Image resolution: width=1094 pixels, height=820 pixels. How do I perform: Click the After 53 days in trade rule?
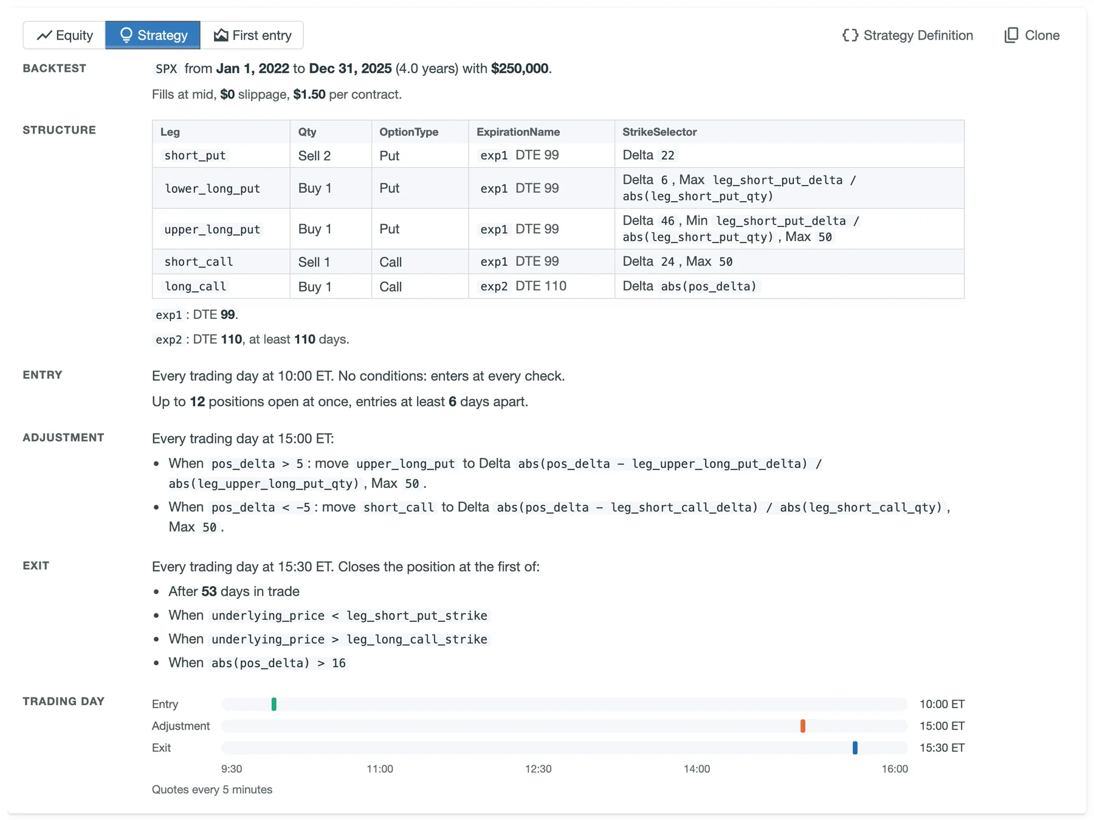click(234, 592)
